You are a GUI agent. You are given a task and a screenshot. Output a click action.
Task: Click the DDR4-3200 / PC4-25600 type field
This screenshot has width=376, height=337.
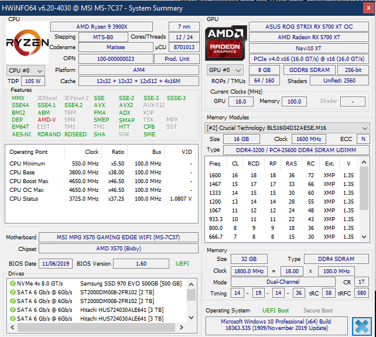[x=296, y=150]
